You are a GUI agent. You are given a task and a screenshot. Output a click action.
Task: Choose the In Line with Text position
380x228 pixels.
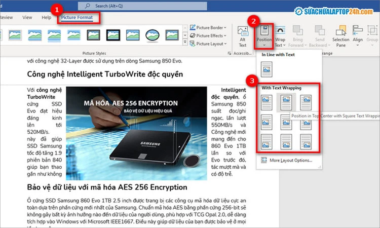(x=268, y=69)
